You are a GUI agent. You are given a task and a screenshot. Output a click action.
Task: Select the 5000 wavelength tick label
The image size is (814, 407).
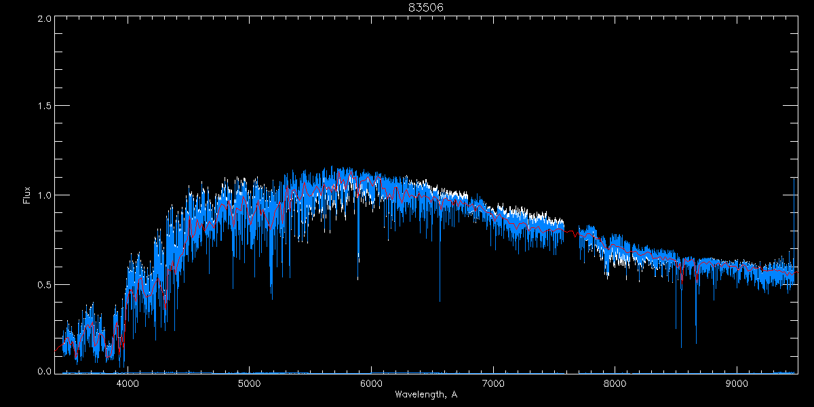point(249,383)
